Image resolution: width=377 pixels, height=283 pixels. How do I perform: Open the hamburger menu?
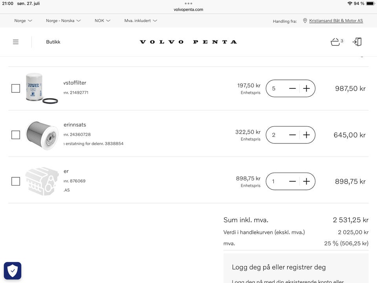(16, 42)
